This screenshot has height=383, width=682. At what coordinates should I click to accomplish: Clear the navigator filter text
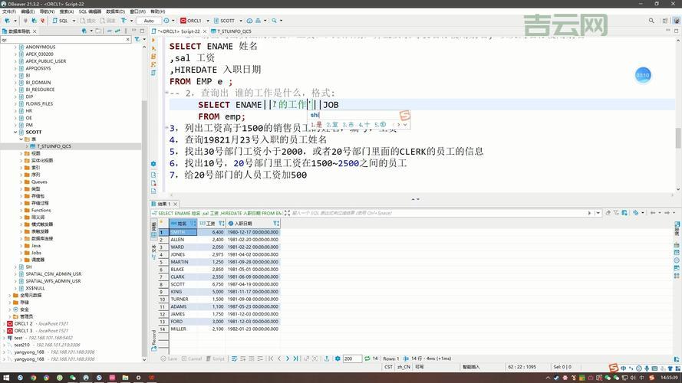128,40
